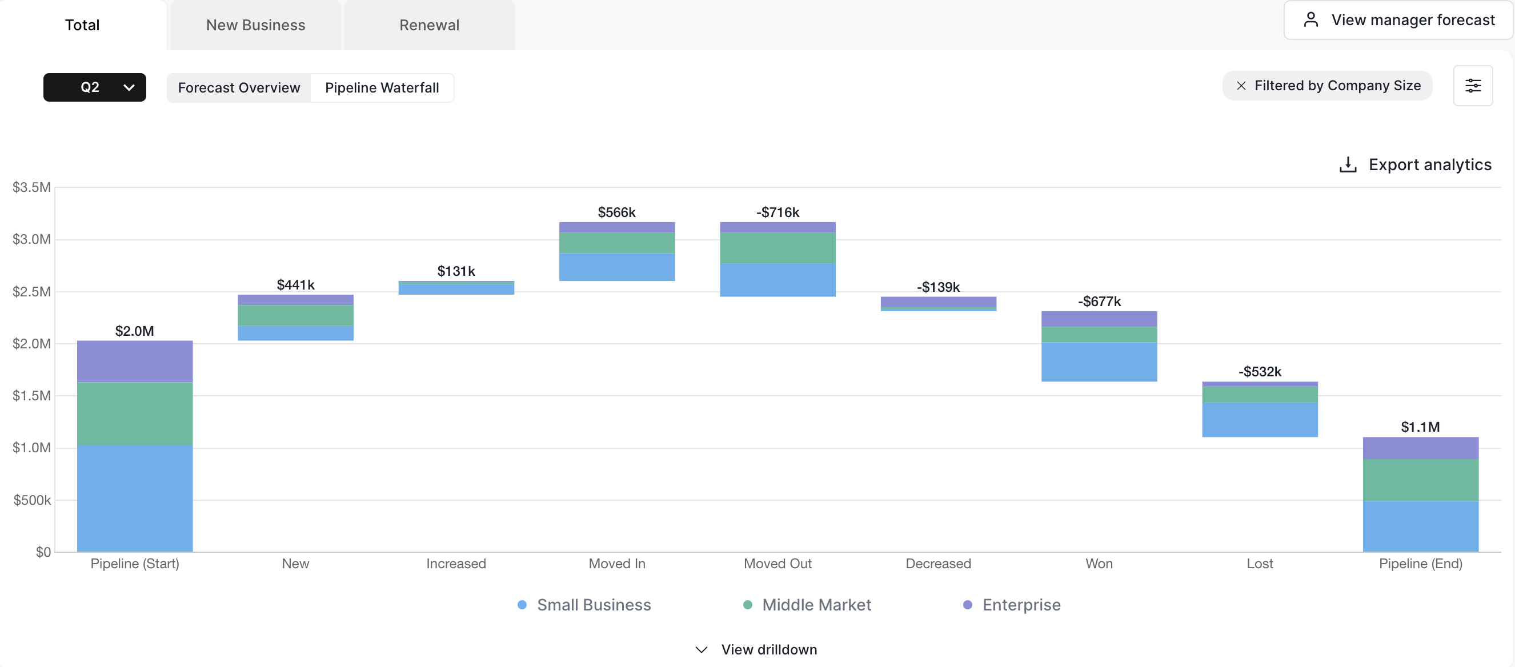Open the Q2 quarter dropdown
The width and height of the screenshot is (1515, 667).
(x=95, y=87)
